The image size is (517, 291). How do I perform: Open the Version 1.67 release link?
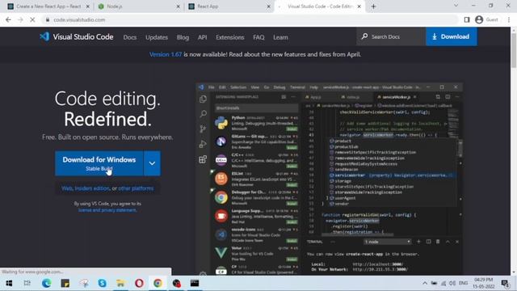coord(166,54)
